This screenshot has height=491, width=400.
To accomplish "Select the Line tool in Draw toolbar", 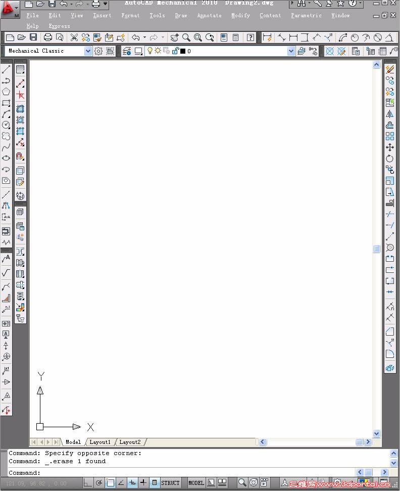I will [6, 69].
